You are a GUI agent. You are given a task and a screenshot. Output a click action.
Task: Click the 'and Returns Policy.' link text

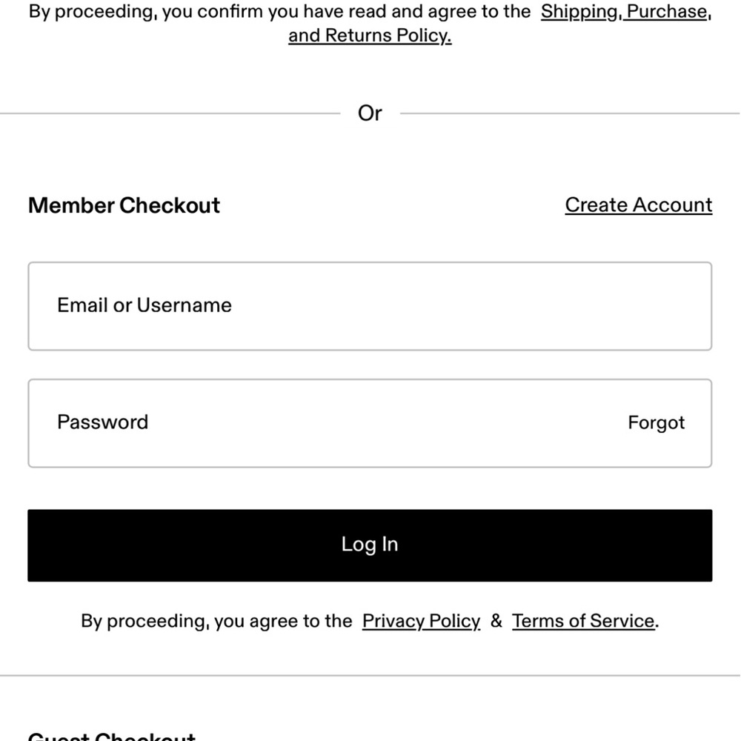(x=370, y=36)
